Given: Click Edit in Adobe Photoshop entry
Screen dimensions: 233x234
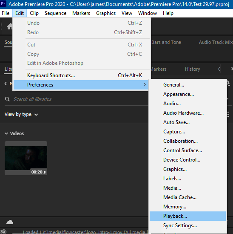Looking at the screenshot, I should (x=81, y=63).
